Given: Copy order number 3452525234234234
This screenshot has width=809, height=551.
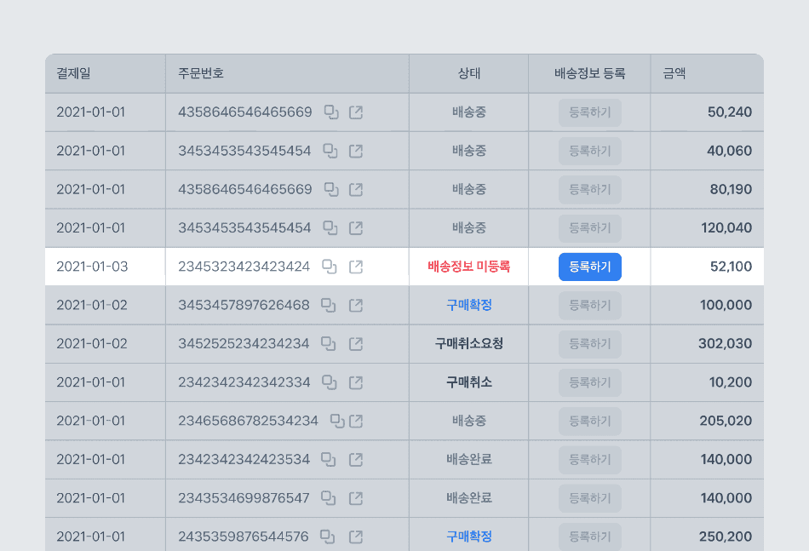Looking at the screenshot, I should pos(328,343).
